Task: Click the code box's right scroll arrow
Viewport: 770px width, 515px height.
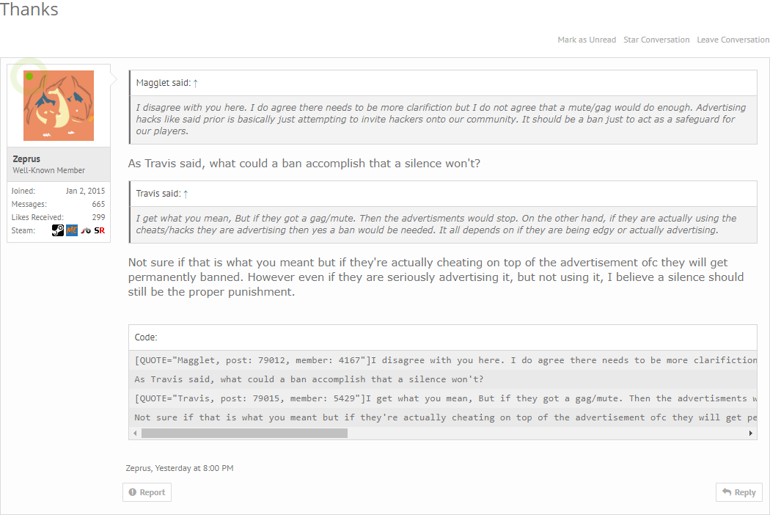Action: click(x=751, y=434)
